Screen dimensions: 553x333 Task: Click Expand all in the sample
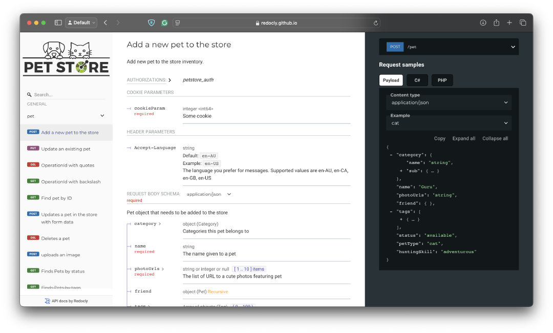pos(464,139)
